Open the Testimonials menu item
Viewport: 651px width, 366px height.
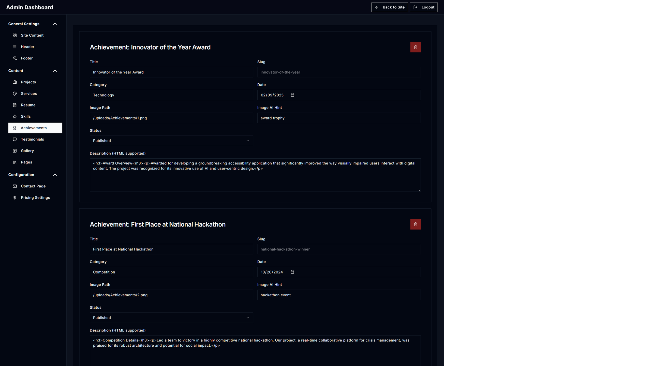(32, 139)
